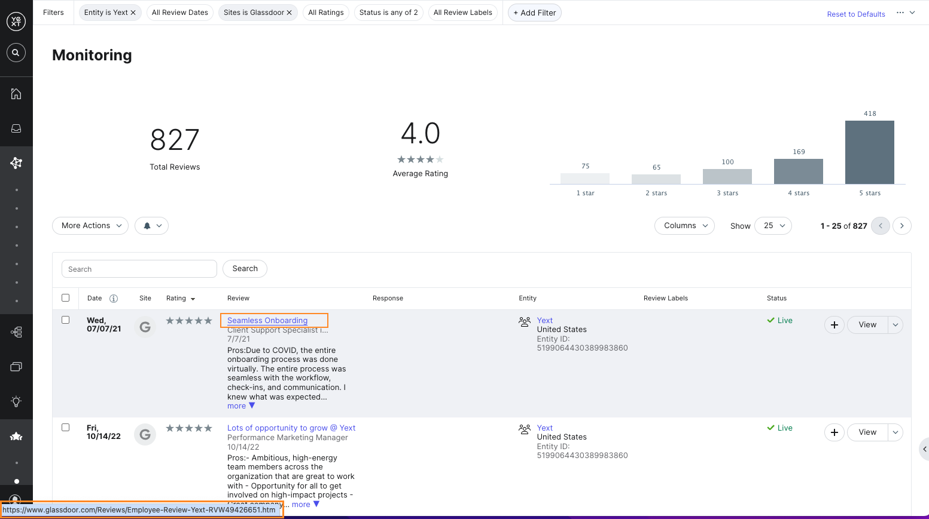The height and width of the screenshot is (519, 929).
Task: Expand the More Actions dropdown
Action: click(x=90, y=226)
